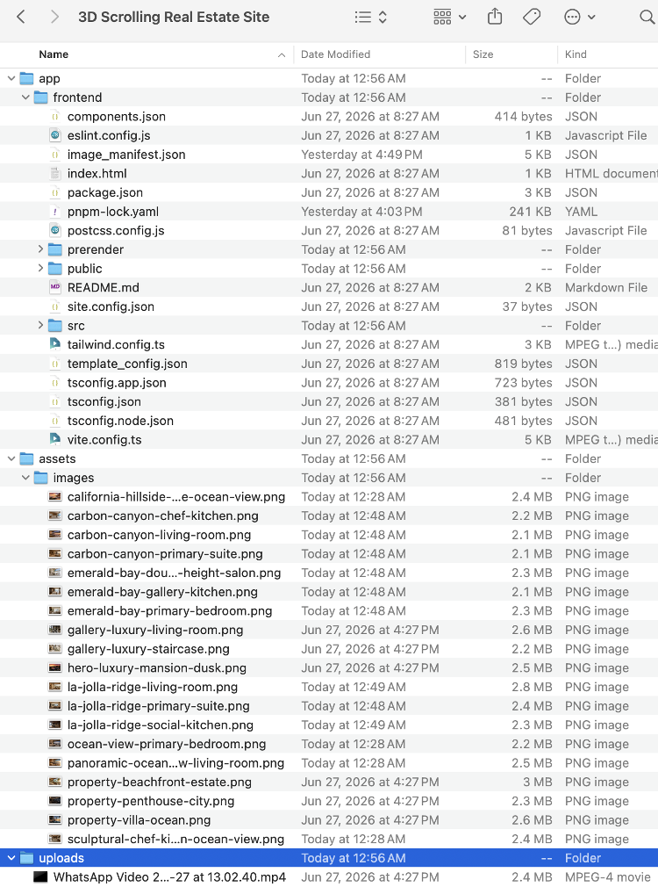Screen dimensions: 658x887
Task: Click the Share toolbar icon
Action: pos(495,17)
